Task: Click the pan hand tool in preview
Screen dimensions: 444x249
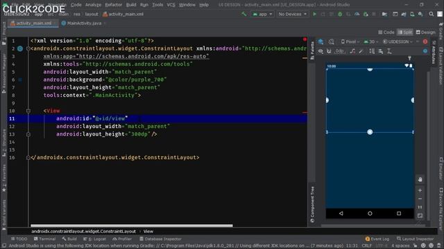Action: point(420,179)
